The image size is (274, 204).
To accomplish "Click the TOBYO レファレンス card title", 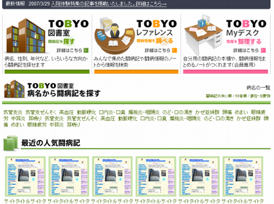I will click(x=157, y=28).
